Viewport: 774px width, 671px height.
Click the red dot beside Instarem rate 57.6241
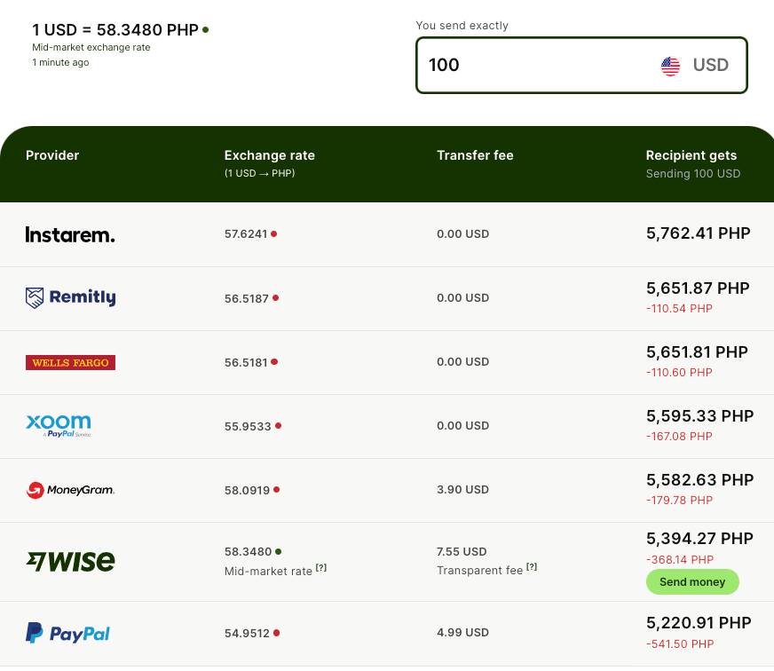click(274, 233)
